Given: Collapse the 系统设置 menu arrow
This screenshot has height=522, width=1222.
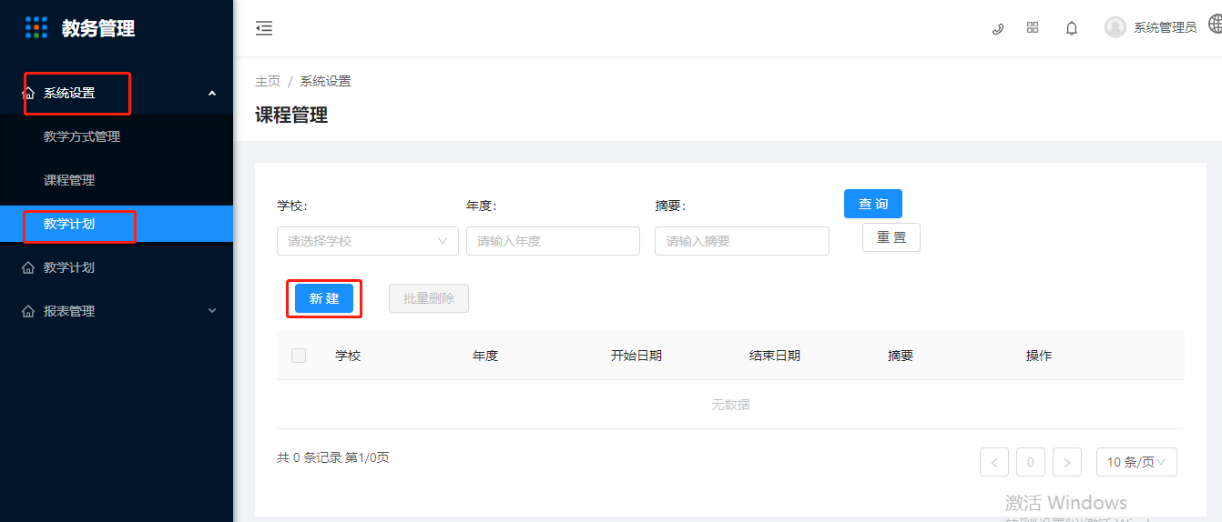Looking at the screenshot, I should [212, 93].
